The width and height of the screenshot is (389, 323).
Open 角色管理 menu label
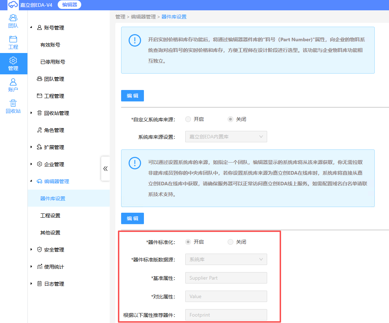pos(54,130)
